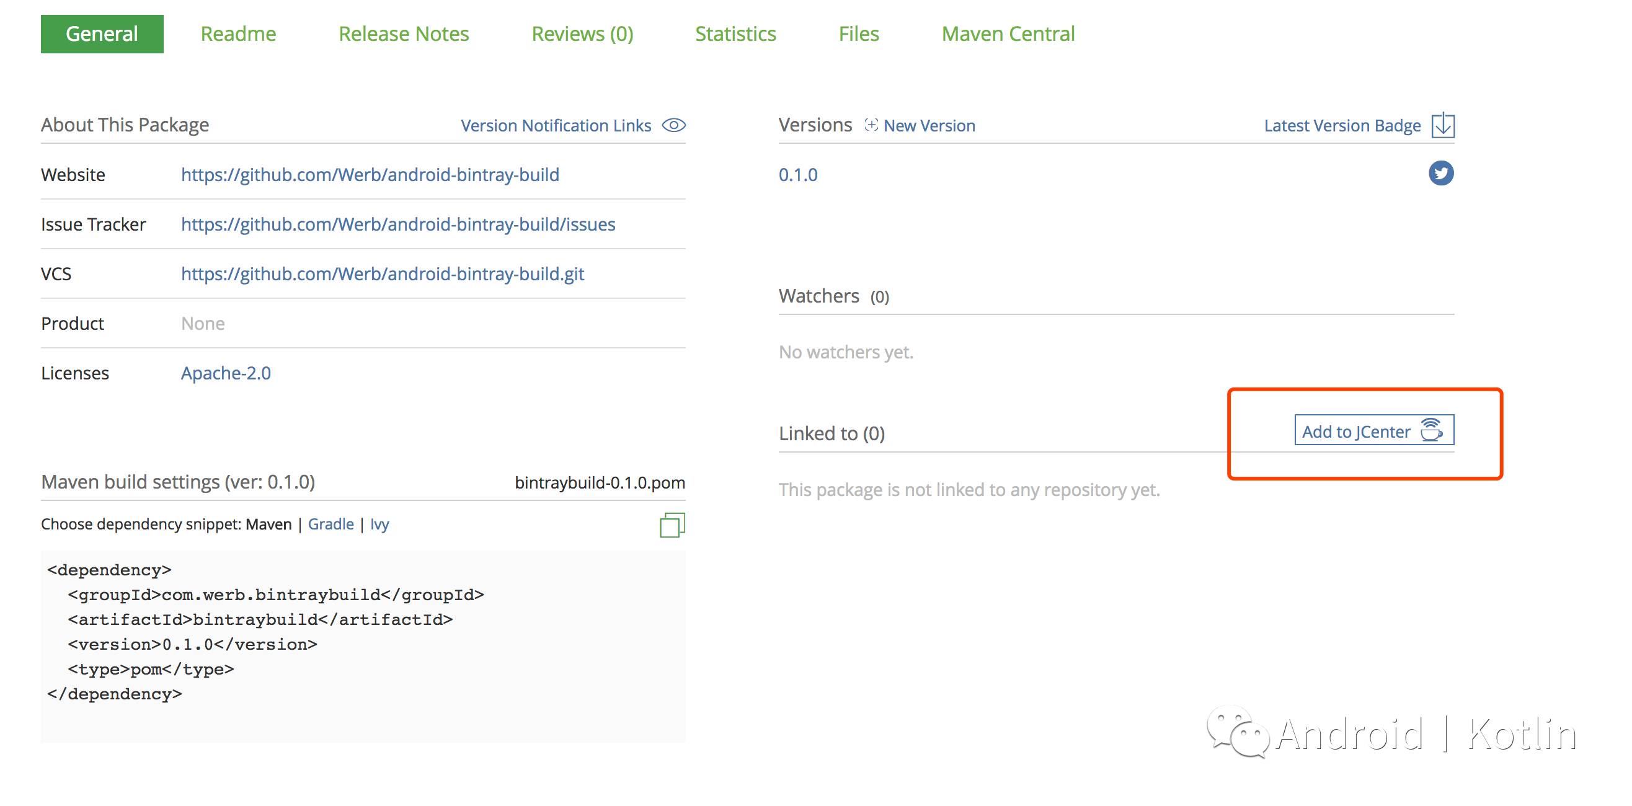The width and height of the screenshot is (1632, 806).
Task: Choose the Ivy dependency snippet
Action: (379, 524)
